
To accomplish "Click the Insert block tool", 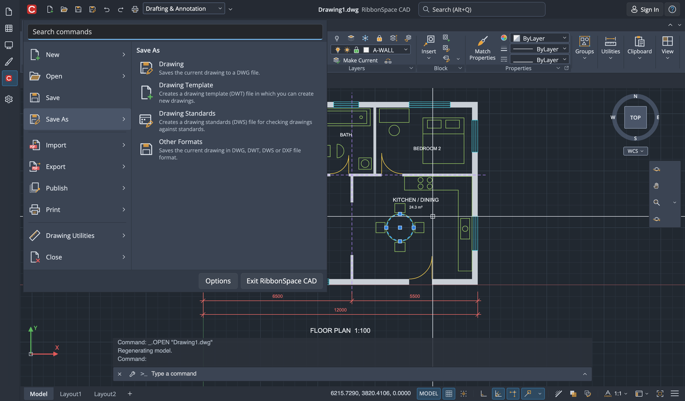I will tap(429, 47).
